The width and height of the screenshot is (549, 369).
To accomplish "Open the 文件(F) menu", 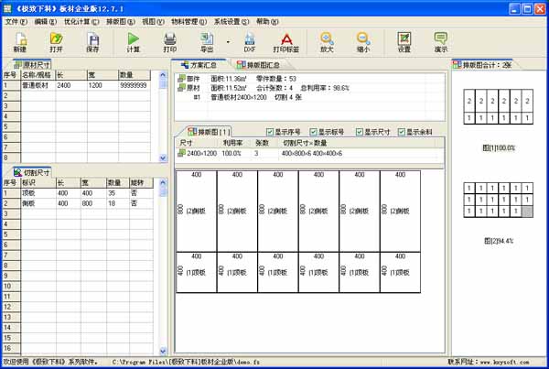I will pos(16,22).
